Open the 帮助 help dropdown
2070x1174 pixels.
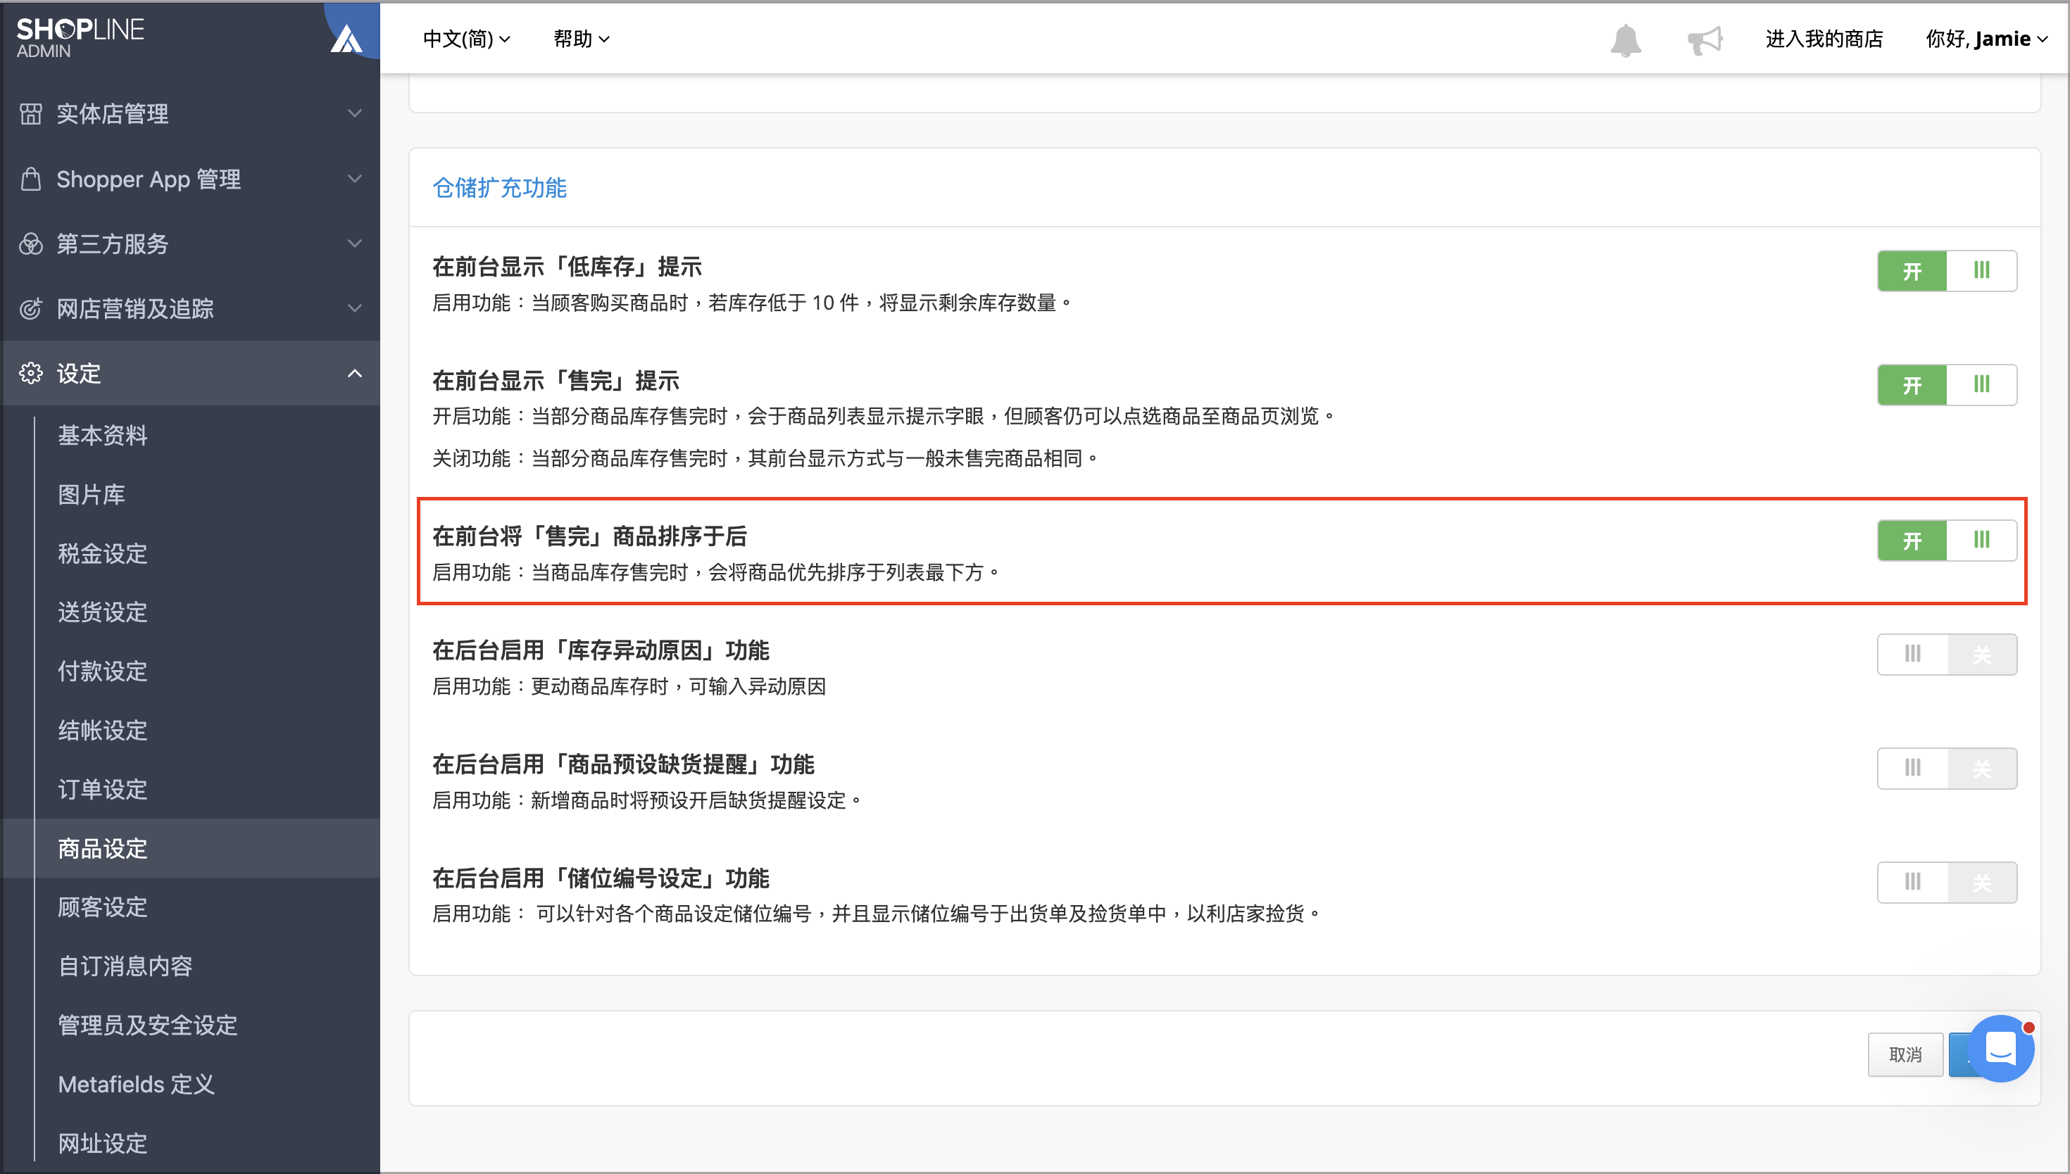pyautogui.click(x=581, y=39)
